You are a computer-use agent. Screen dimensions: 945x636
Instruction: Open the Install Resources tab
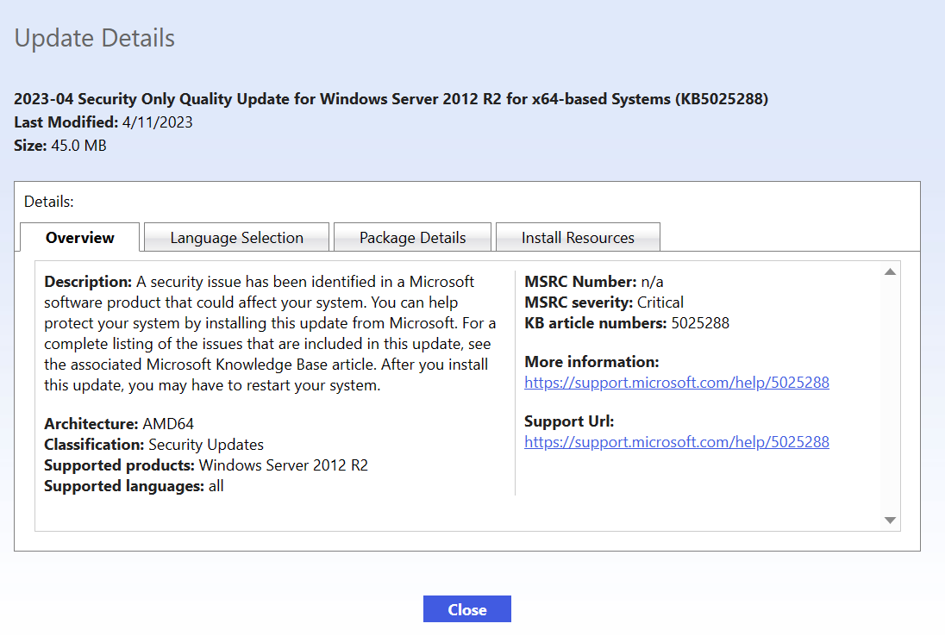(x=578, y=237)
